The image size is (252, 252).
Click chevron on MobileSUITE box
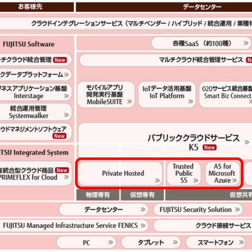coord(130,101)
